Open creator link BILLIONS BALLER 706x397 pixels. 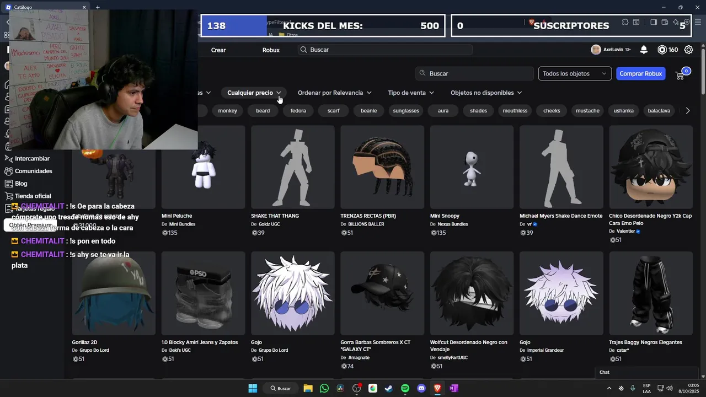[x=366, y=224]
